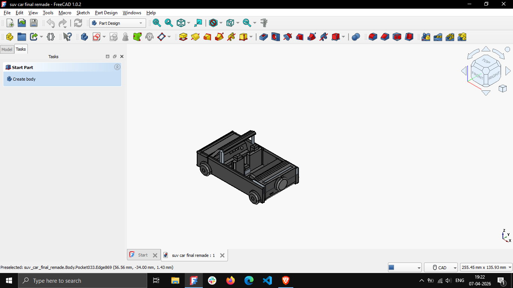Expand the additive primitive dropdown arrow

[x=251, y=37]
